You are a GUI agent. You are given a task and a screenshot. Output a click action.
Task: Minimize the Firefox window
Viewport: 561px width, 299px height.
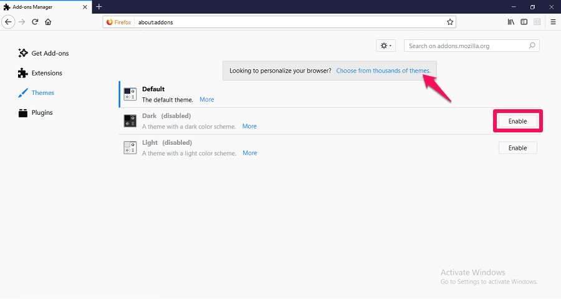tap(514, 7)
